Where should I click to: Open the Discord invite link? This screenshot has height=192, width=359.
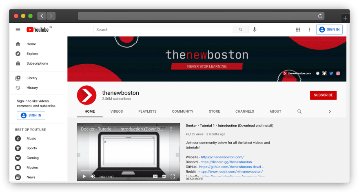(x=226, y=162)
